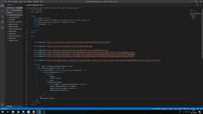Open Task View on the taskbar
Screen dimensions: 203x114
coord(8,112)
